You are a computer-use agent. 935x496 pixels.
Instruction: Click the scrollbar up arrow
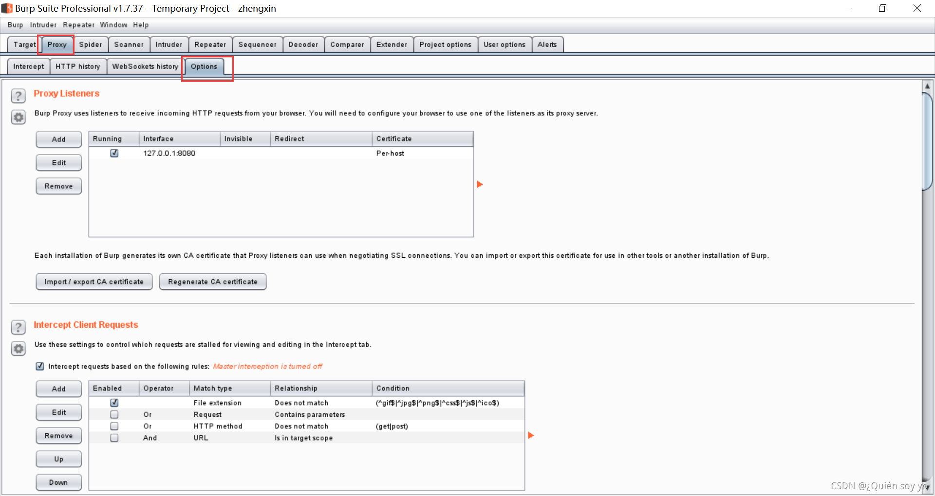pos(927,86)
